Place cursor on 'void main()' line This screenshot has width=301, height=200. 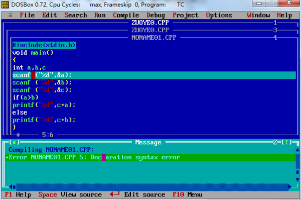(x=33, y=52)
